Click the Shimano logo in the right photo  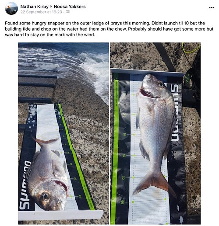(x=175, y=113)
